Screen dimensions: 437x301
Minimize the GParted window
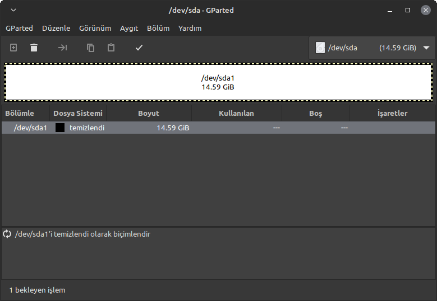pos(390,11)
